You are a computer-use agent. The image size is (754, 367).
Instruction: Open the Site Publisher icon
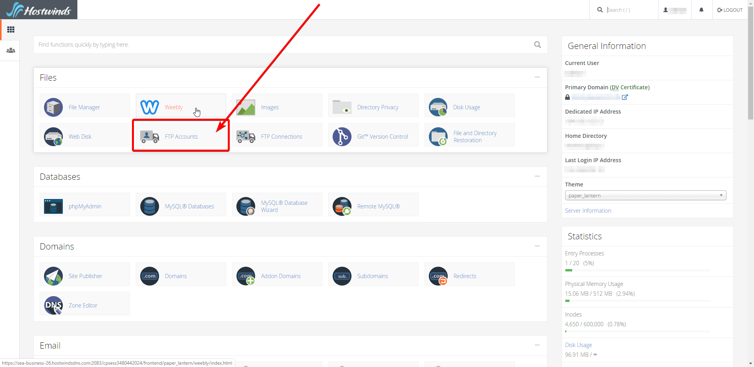(53, 276)
